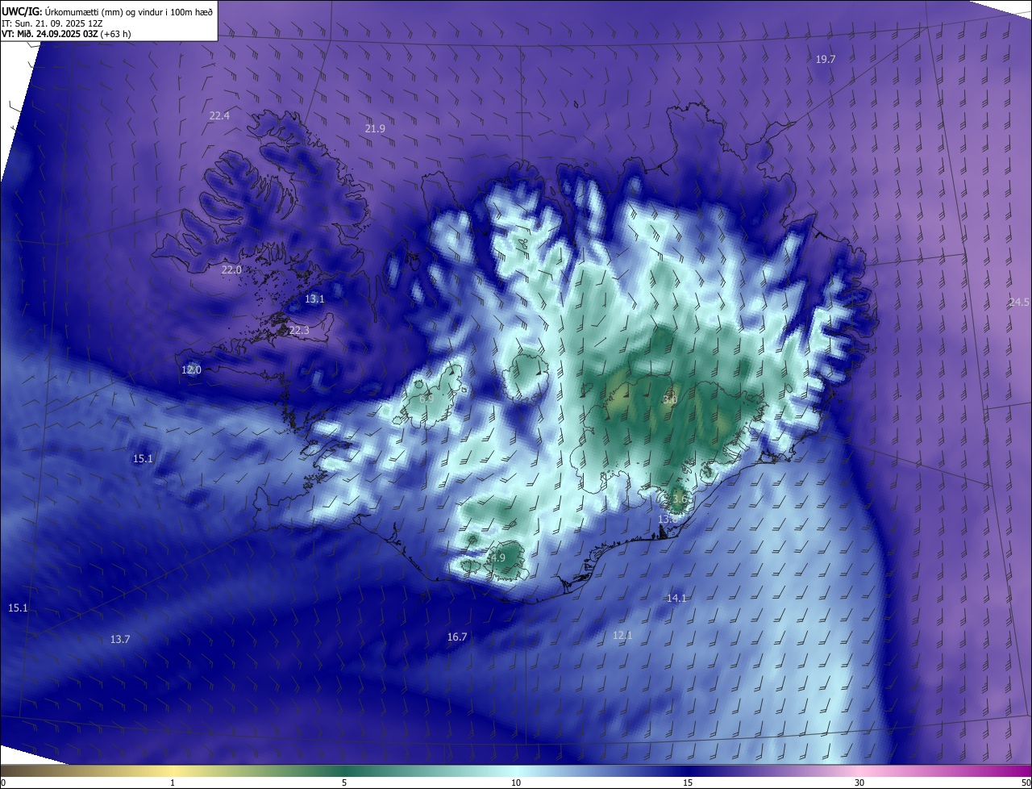Click the 22.0 value label over the Westfjords
Screen dimensions: 1032x789
[231, 270]
